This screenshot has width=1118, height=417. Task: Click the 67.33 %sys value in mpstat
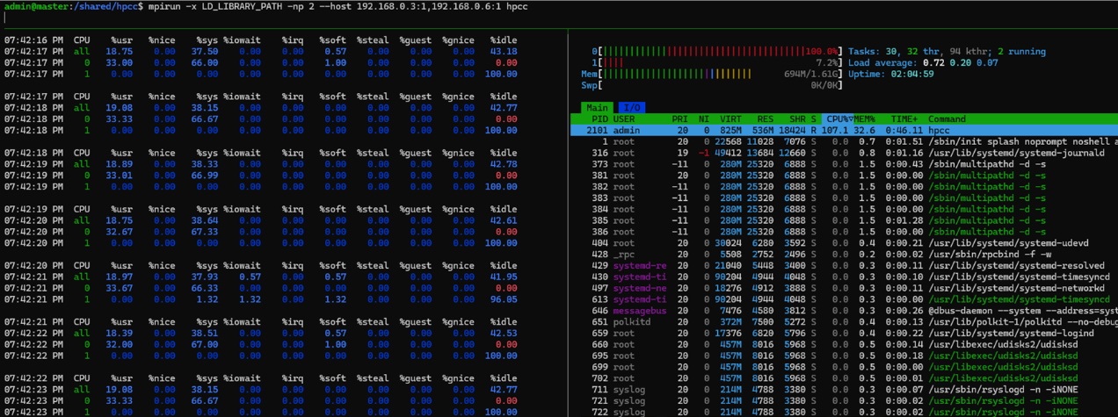click(x=204, y=231)
